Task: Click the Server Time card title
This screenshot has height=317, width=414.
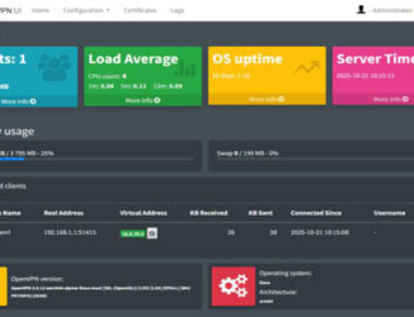Action: coord(375,59)
